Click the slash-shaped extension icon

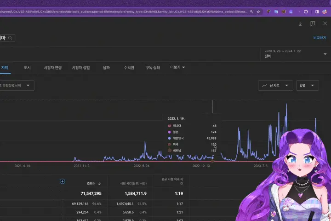[299, 12]
